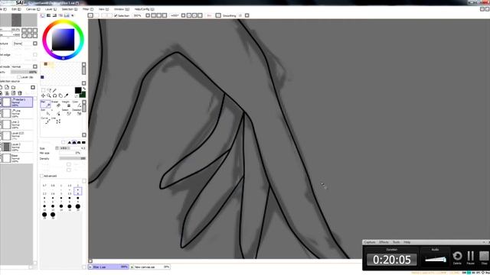
Task: Select the flat square brush edge shape
Action: click(83, 142)
